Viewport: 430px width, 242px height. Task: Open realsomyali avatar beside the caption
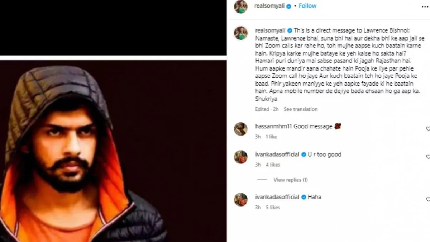click(x=240, y=33)
